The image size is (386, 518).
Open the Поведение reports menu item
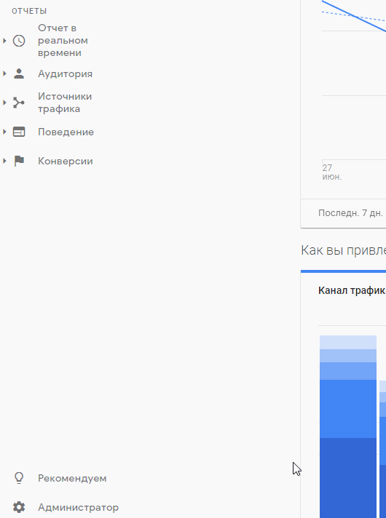(66, 132)
